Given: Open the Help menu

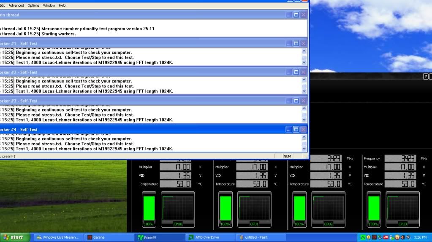Looking at the screenshot, I should 62,5.
